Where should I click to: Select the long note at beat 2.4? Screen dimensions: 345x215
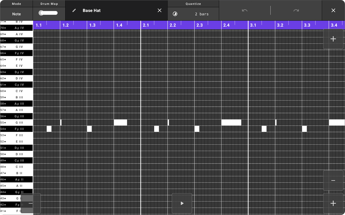click(232, 123)
